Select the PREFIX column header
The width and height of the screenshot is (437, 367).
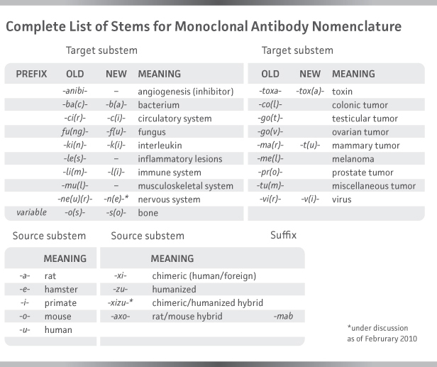click(x=31, y=74)
